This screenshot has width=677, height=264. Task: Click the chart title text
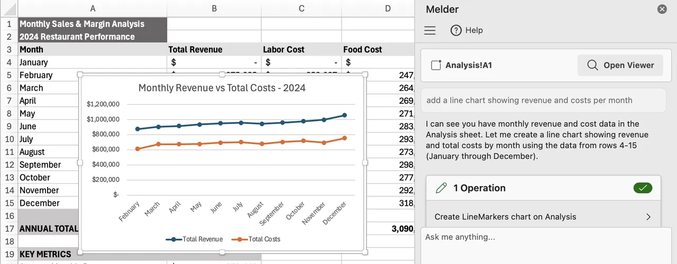(x=222, y=88)
